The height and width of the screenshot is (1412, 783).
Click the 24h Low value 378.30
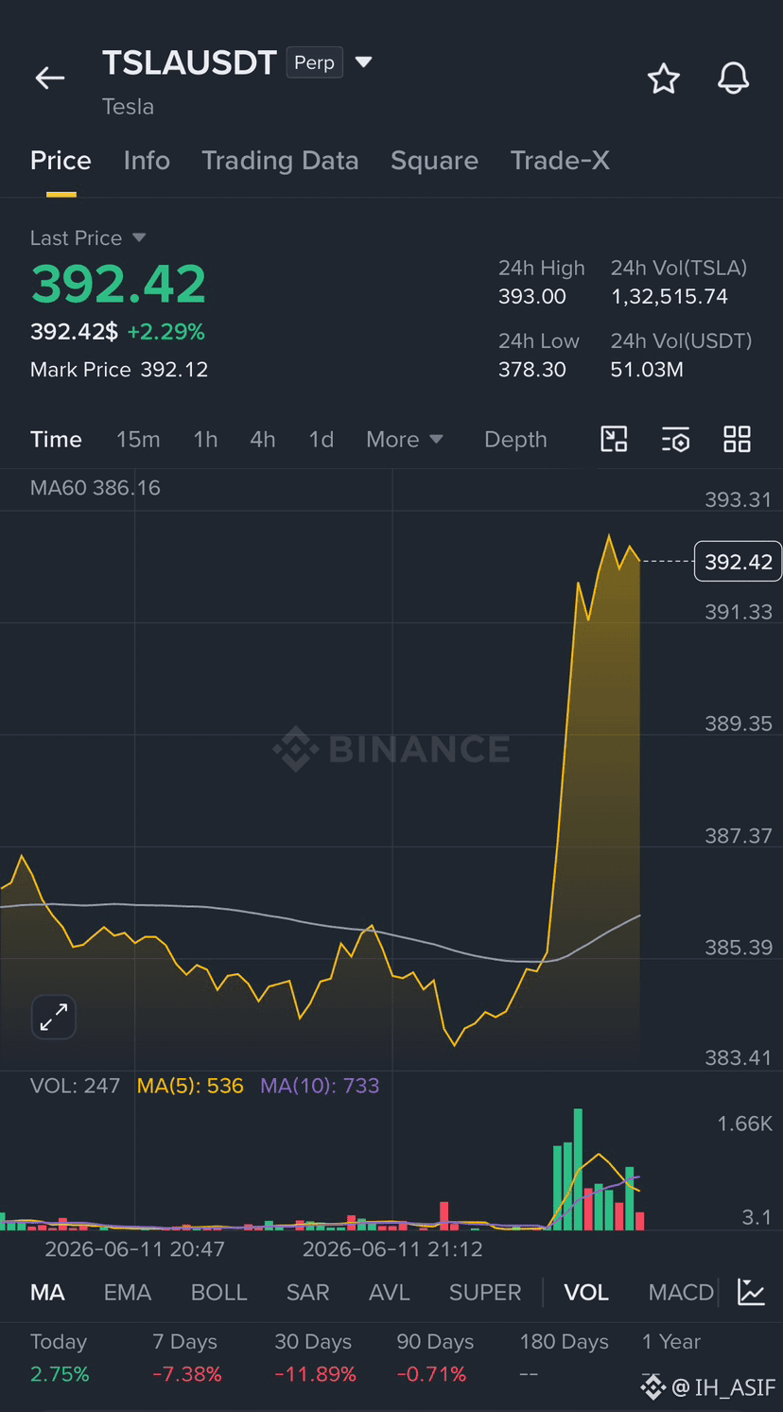coord(532,370)
